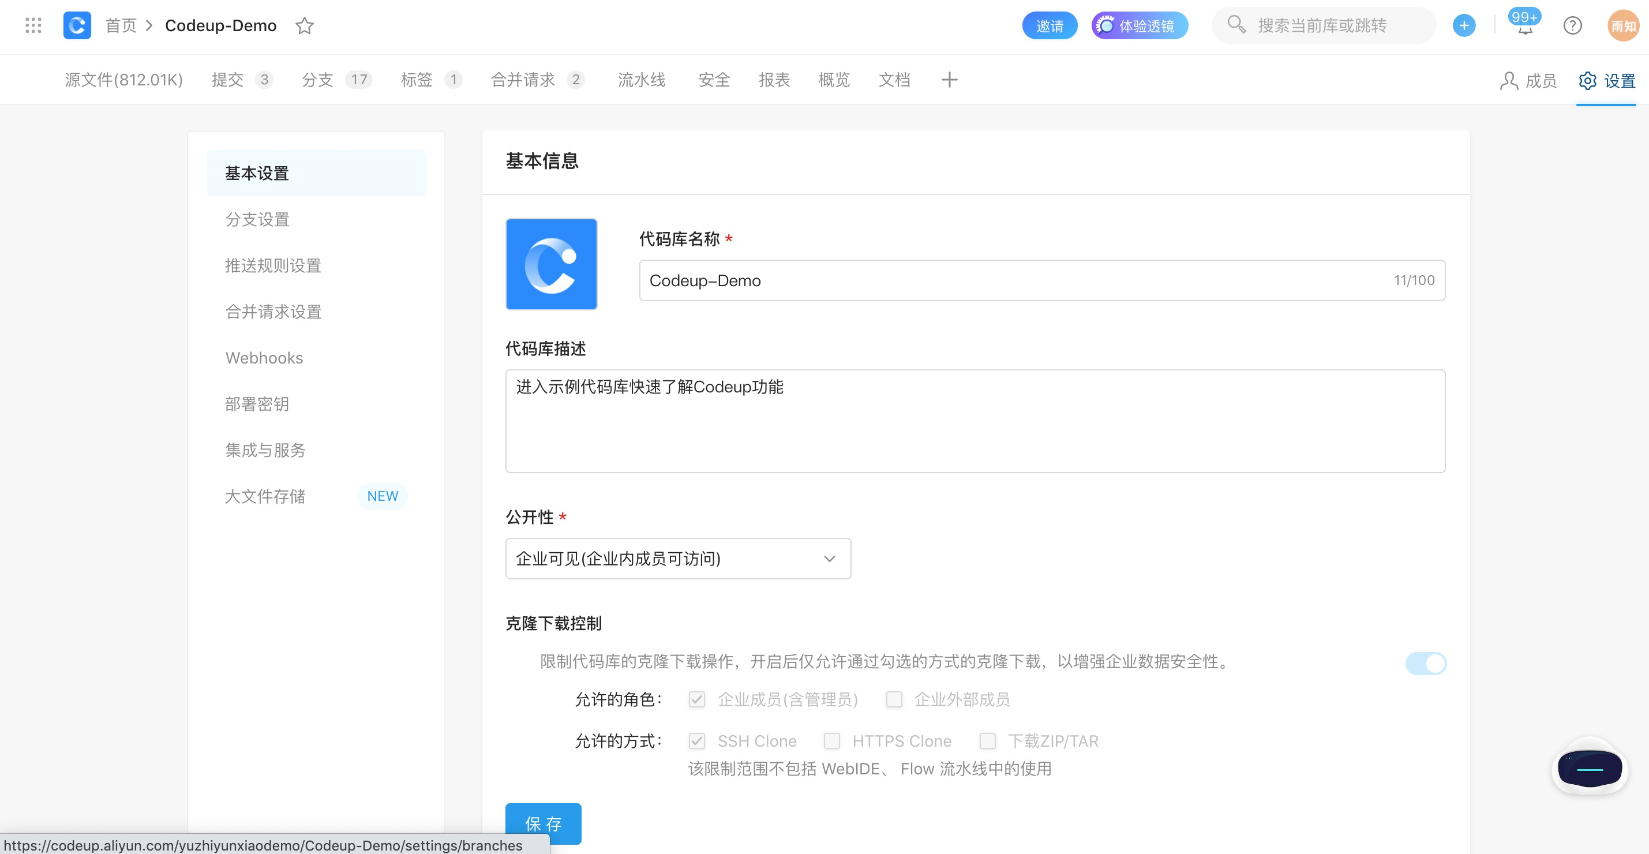Viewport: 1649px width, 854px height.
Task: Open the help question mark icon
Action: (x=1572, y=25)
